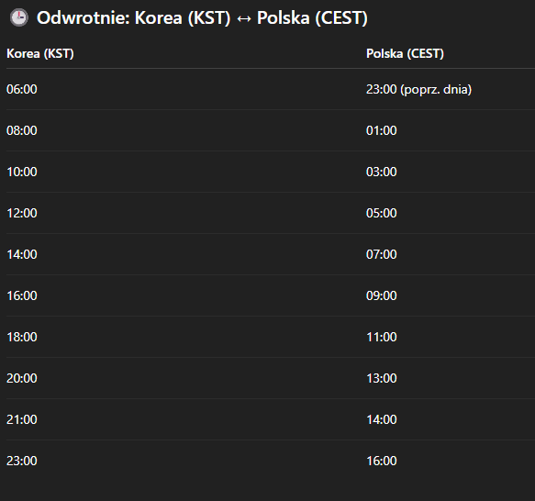
Task: Select the 18:00 KST cell
Action: pyautogui.click(x=22, y=337)
